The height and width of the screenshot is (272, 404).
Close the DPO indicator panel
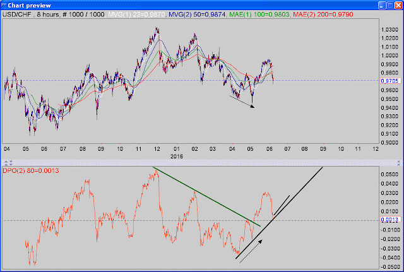click(x=398, y=163)
